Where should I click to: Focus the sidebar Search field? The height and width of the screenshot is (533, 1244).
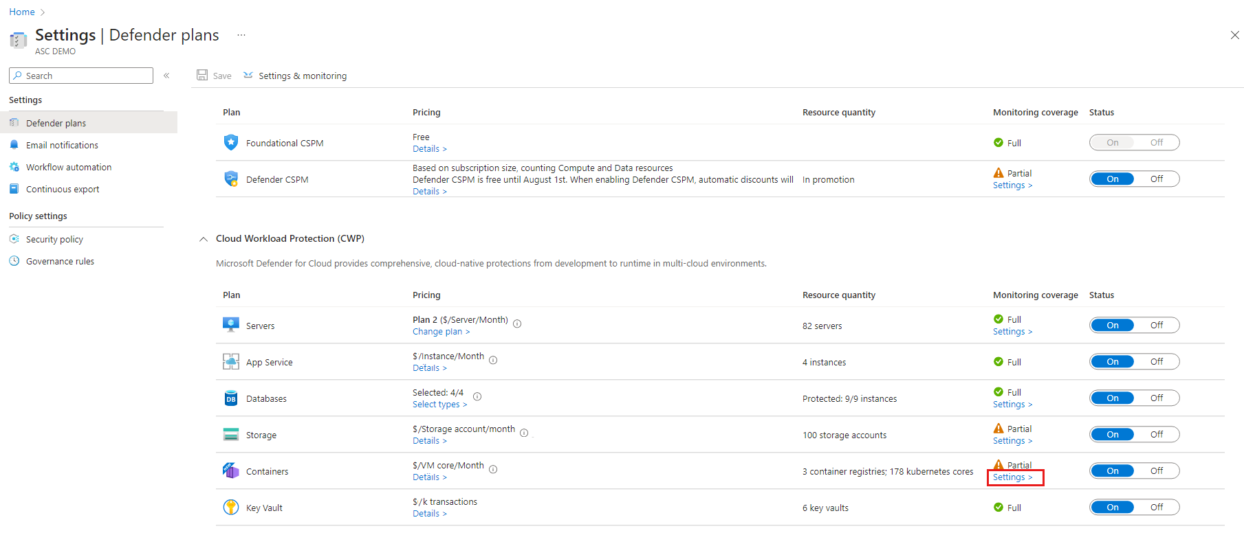pyautogui.click(x=81, y=76)
